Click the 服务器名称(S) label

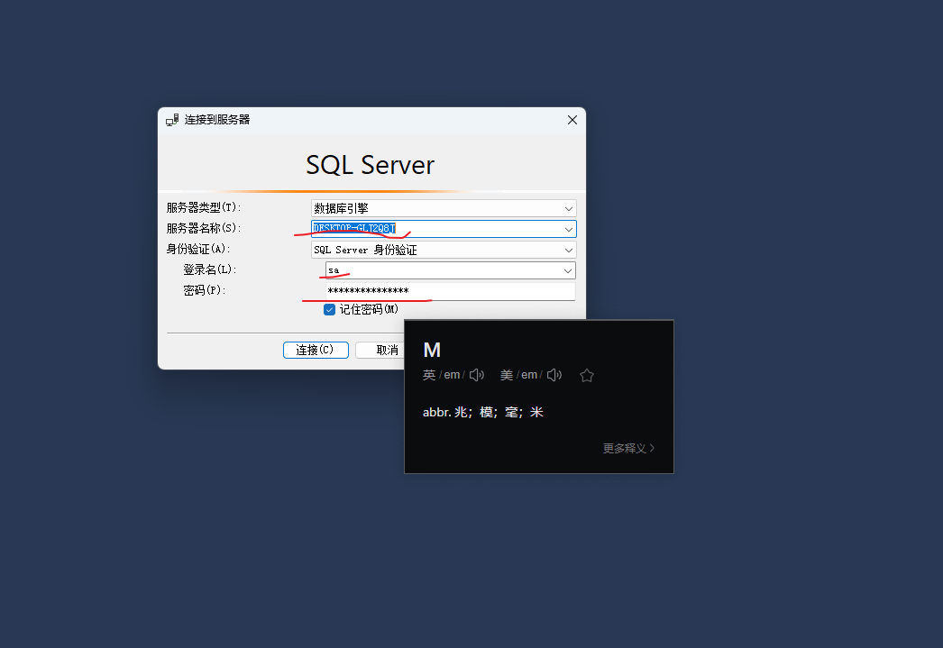[x=204, y=228]
